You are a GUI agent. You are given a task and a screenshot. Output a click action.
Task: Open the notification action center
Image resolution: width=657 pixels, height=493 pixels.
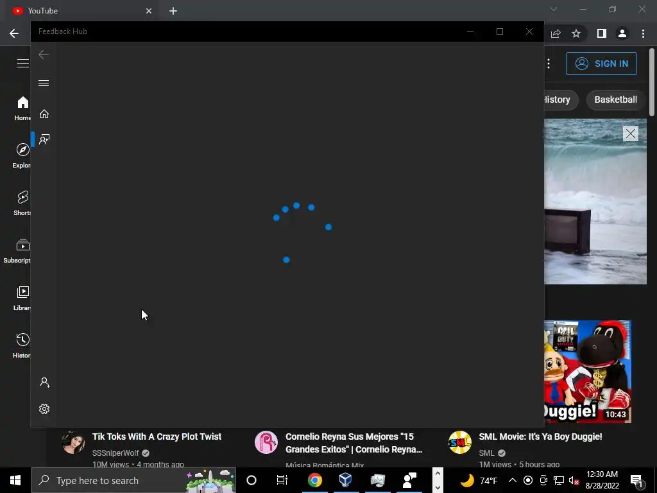637,480
